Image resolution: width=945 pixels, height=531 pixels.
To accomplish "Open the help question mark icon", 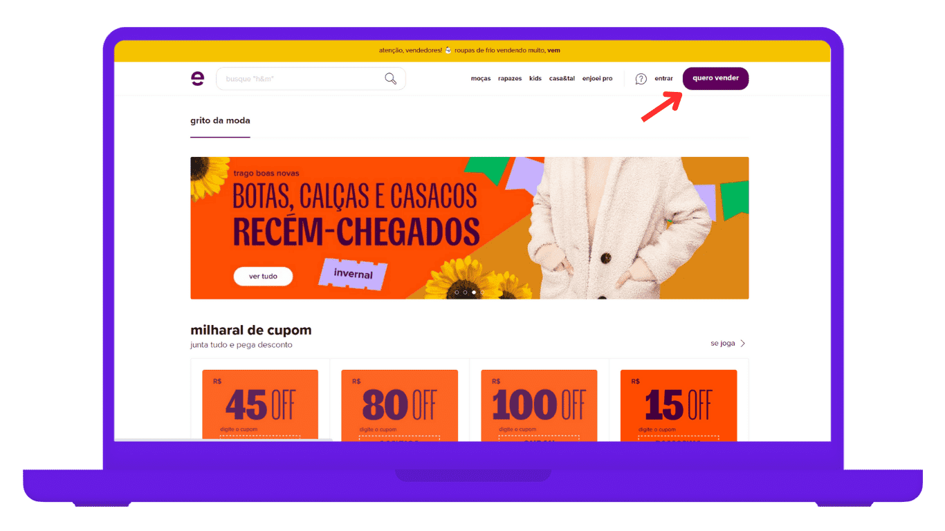I will pos(641,79).
